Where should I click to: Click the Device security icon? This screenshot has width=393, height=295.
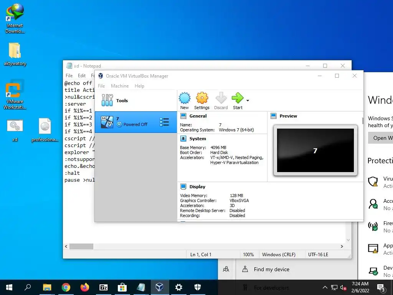(373, 271)
